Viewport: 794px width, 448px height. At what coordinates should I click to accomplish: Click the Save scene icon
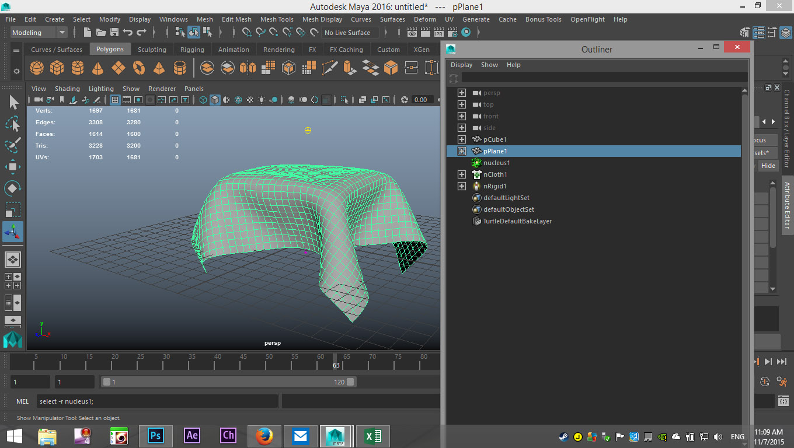pos(114,33)
